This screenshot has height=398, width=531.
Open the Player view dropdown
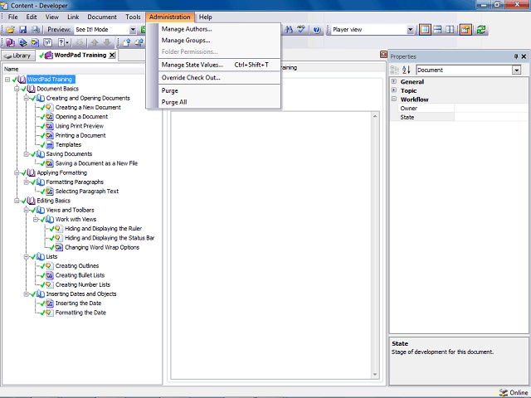pyautogui.click(x=410, y=30)
